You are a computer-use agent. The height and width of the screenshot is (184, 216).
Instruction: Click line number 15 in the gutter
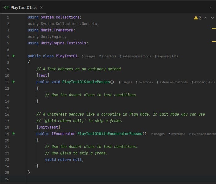7,108
